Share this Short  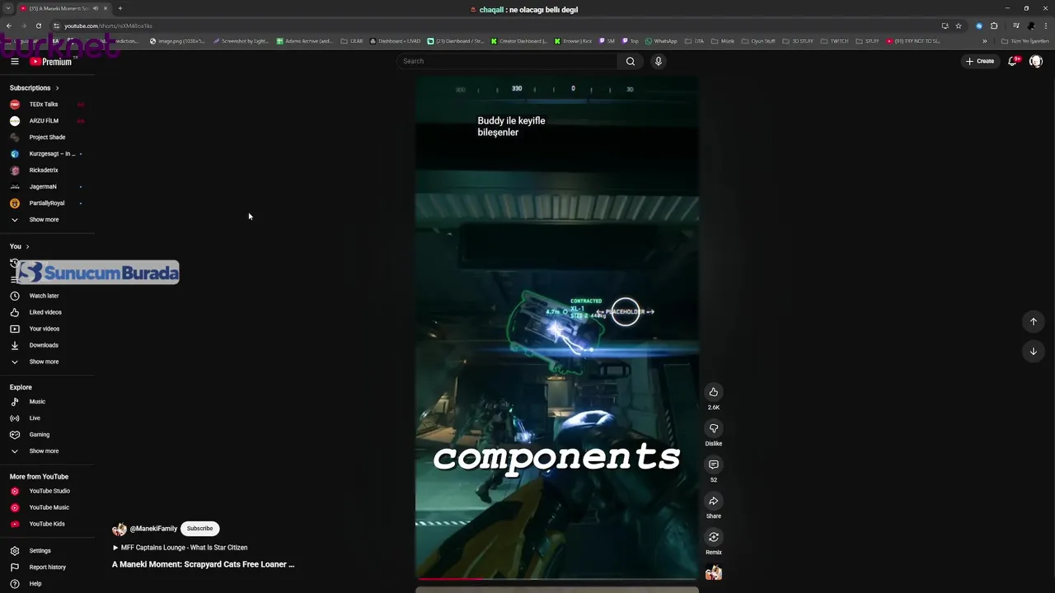coord(714,501)
